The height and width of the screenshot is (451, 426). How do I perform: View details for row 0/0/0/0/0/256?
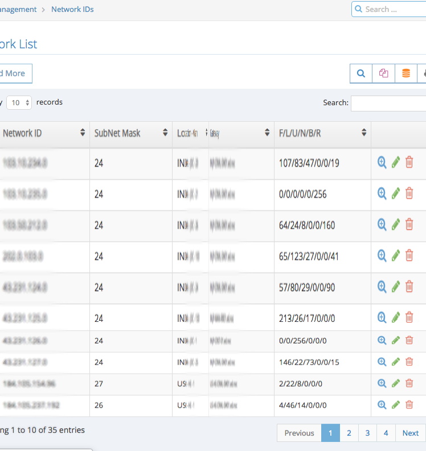382,193
